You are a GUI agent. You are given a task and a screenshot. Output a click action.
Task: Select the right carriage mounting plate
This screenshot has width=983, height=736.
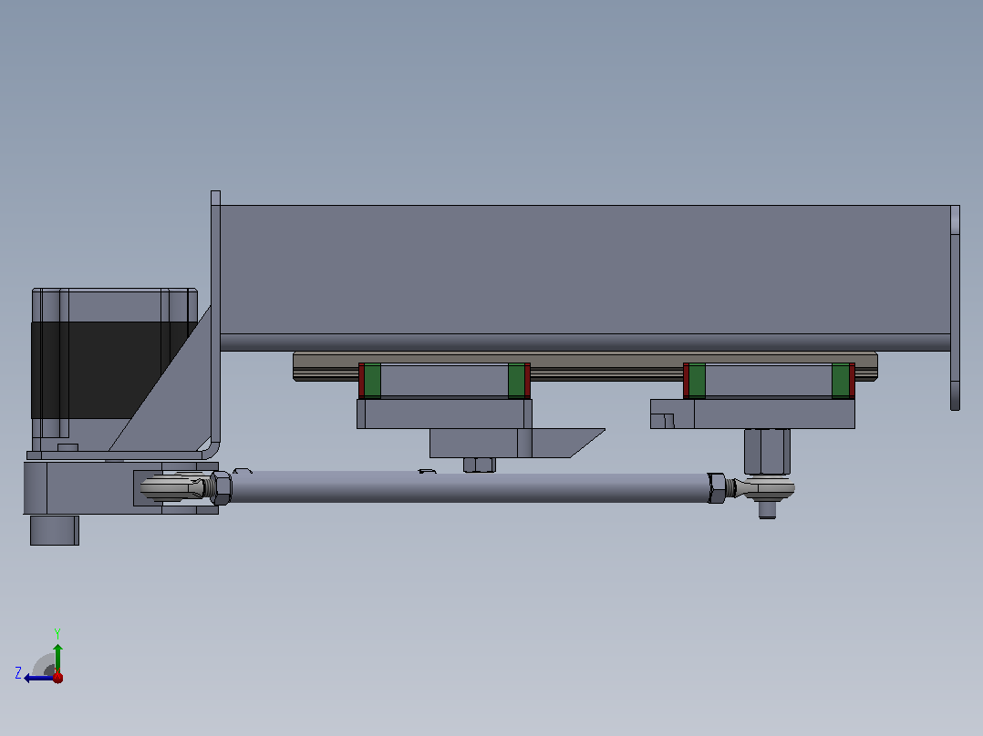point(752,414)
